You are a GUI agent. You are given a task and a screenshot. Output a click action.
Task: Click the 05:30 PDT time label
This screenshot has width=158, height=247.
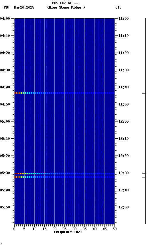point(5,173)
